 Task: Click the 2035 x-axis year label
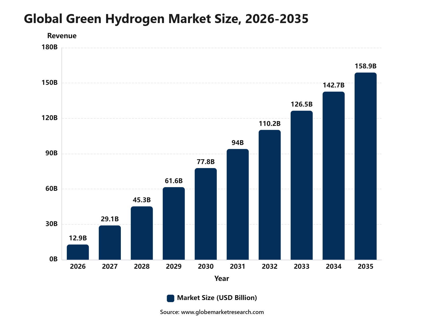point(365,267)
